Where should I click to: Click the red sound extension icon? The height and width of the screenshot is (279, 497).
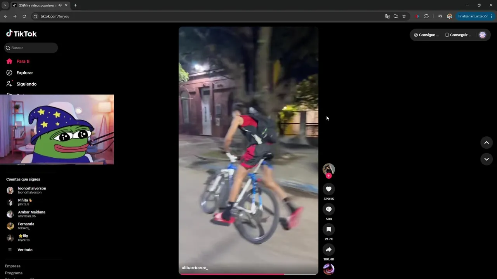[417, 16]
